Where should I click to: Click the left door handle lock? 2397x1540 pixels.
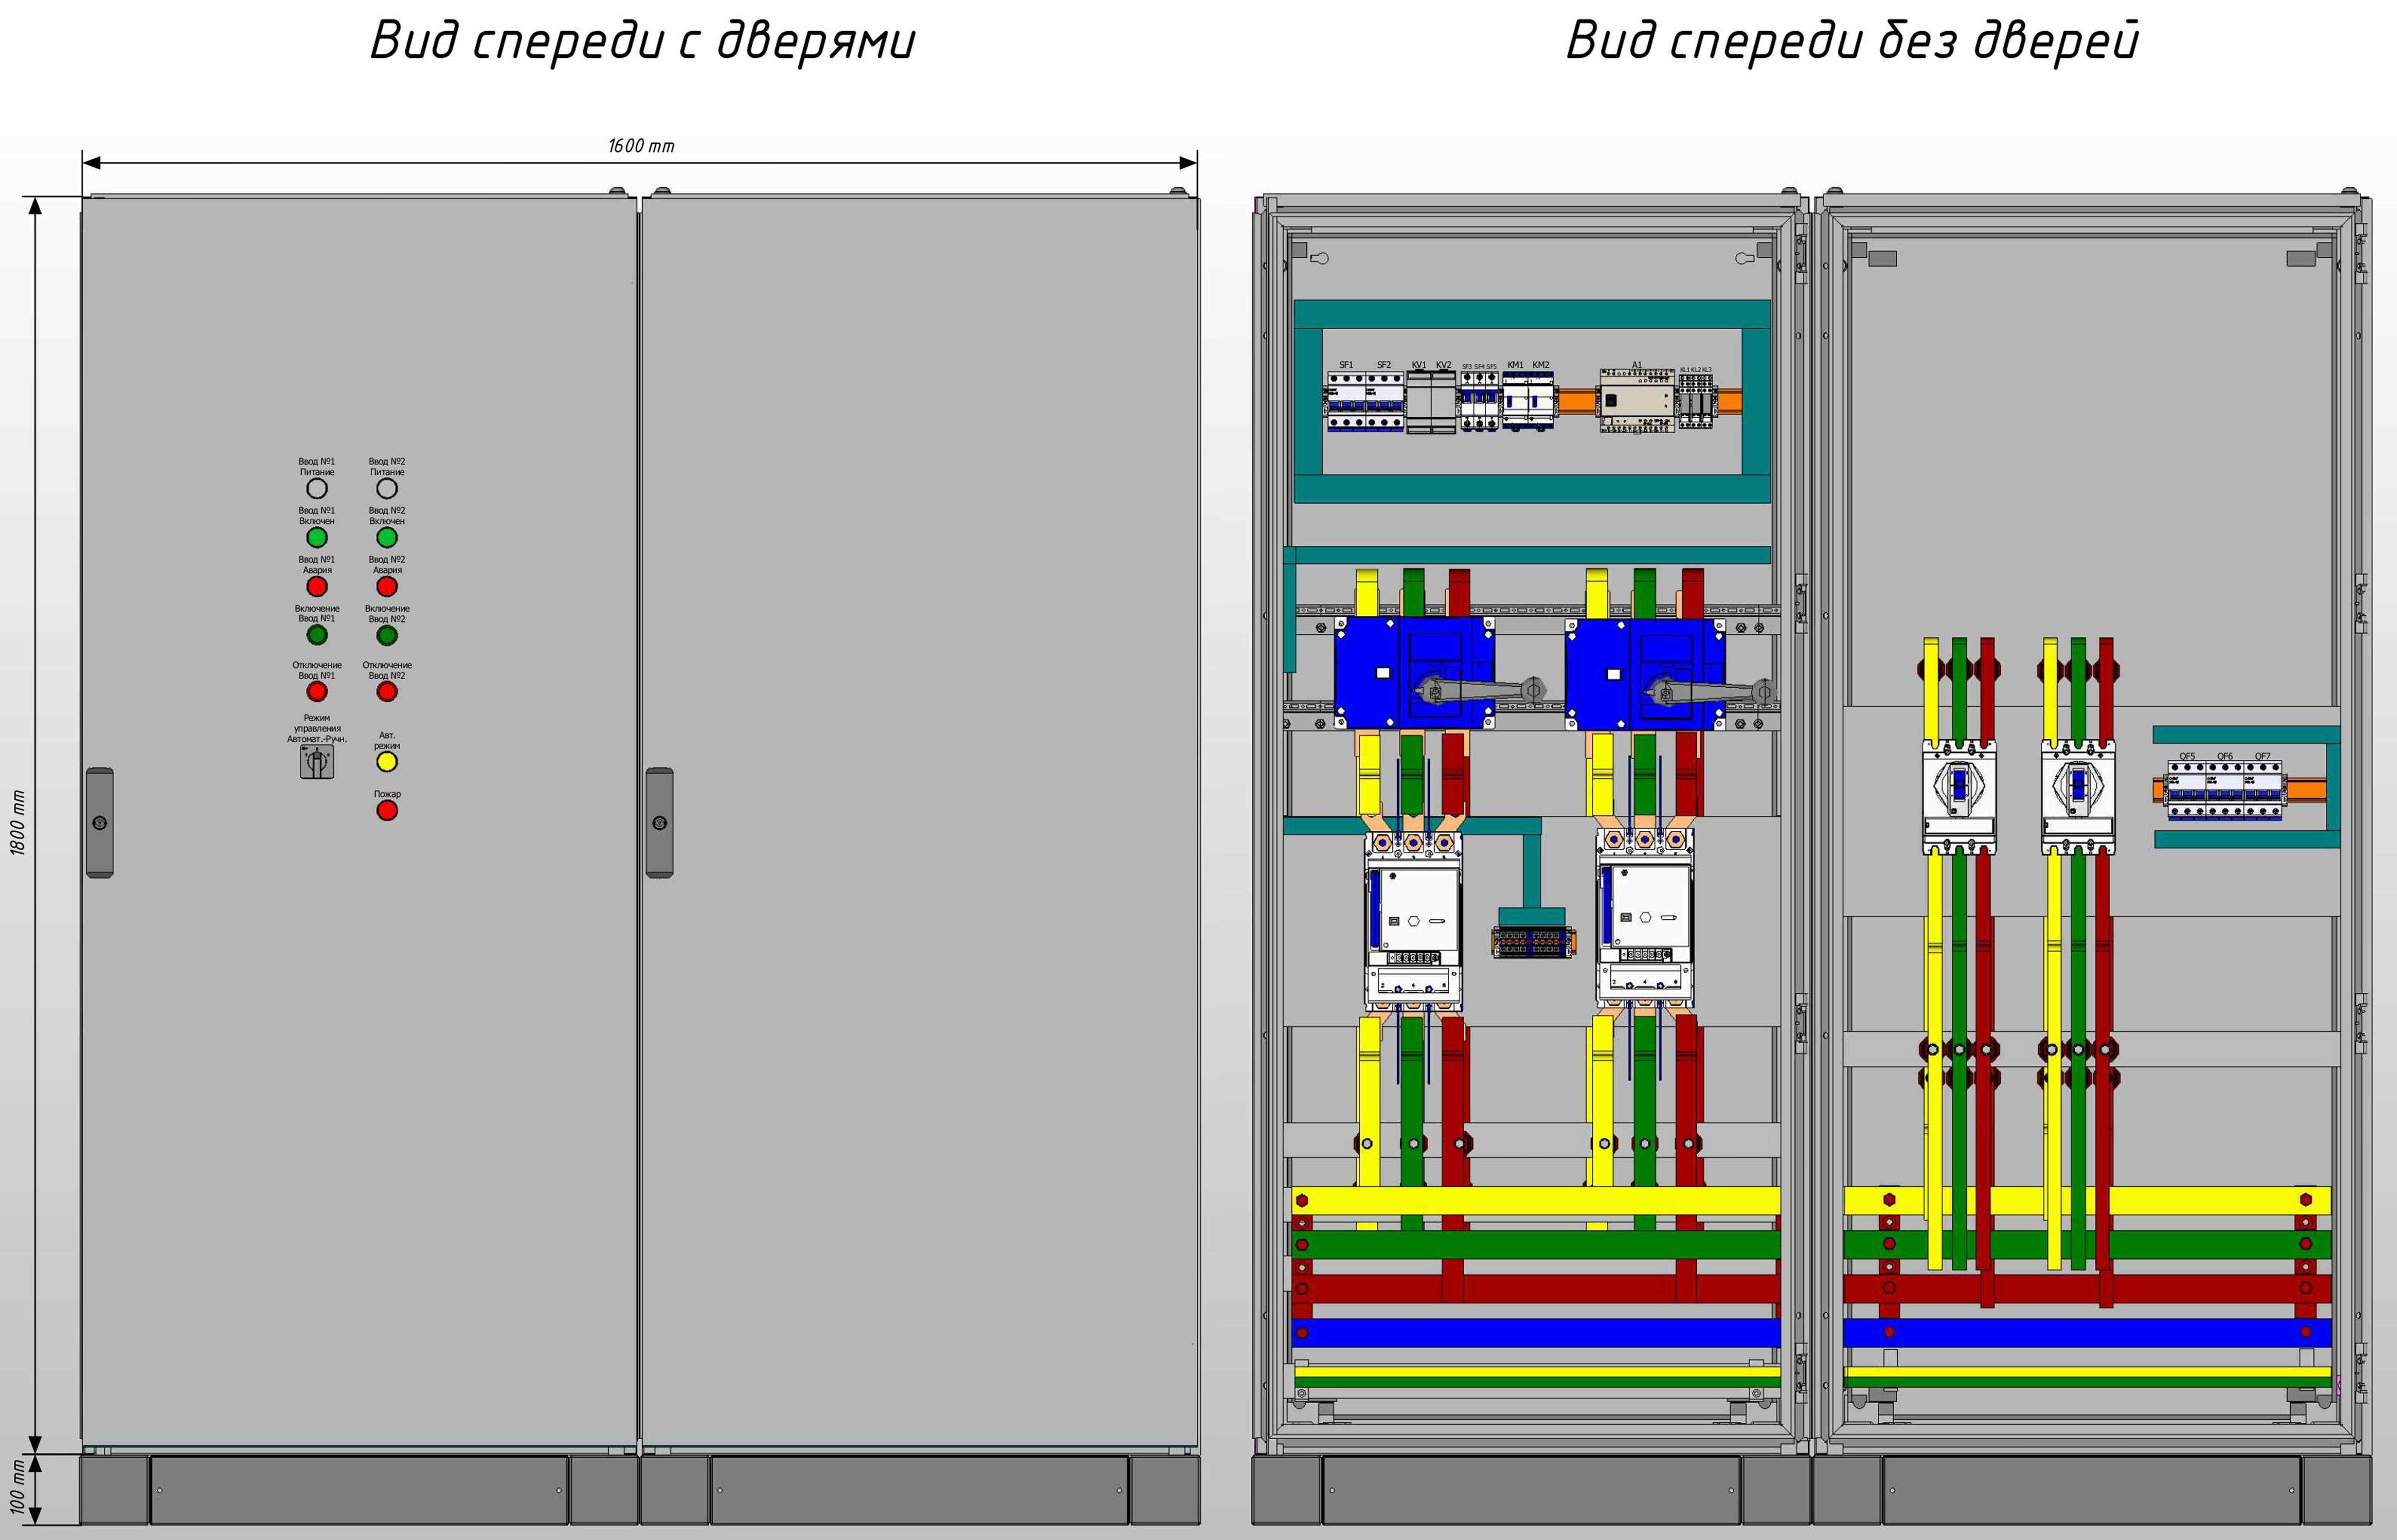click(x=99, y=823)
